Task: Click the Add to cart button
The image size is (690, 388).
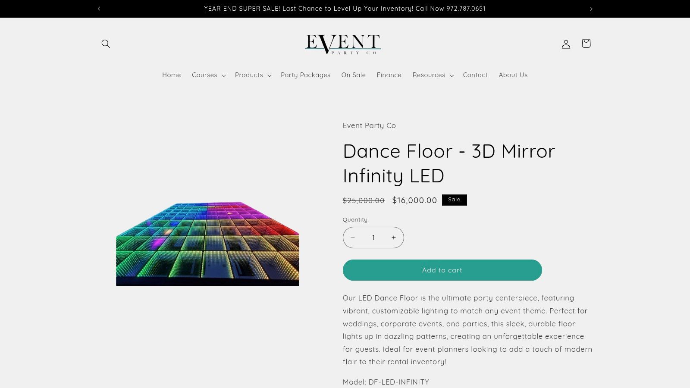Action: [442, 270]
